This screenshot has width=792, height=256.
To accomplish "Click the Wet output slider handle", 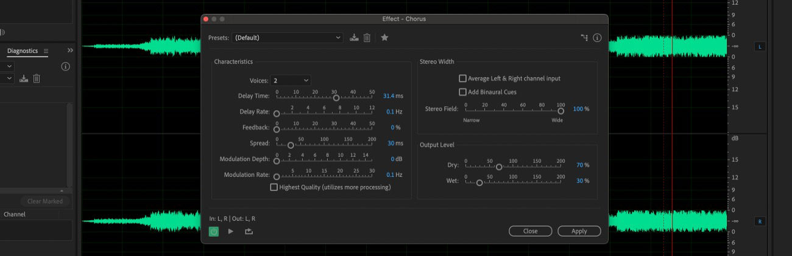I will tap(479, 182).
